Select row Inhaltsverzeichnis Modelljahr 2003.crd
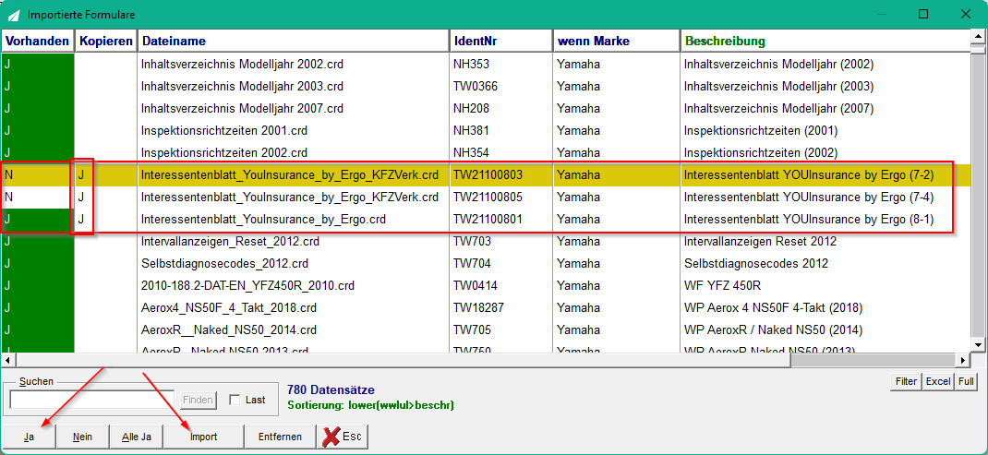Screen dimensions: 988x455 [486, 86]
